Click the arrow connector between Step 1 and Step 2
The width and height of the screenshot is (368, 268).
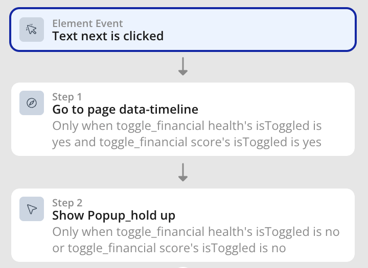tap(183, 172)
